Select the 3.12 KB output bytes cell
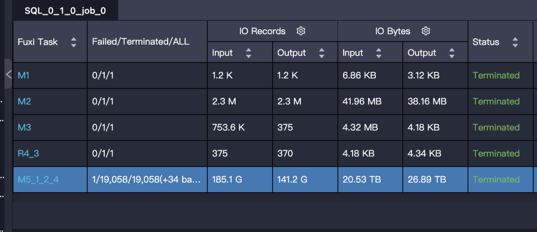This screenshot has height=232, width=537. click(x=435, y=75)
